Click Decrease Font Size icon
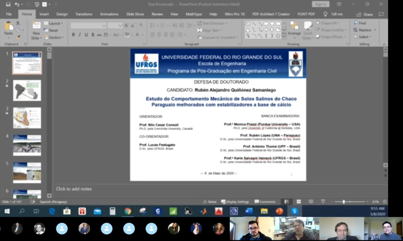This screenshot has height=241, width=403. (x=132, y=25)
